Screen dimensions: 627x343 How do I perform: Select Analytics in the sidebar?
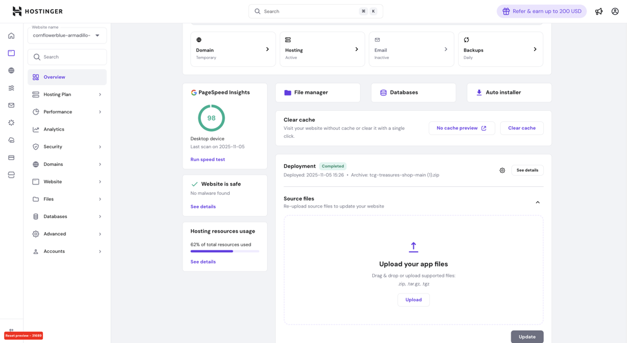(54, 129)
